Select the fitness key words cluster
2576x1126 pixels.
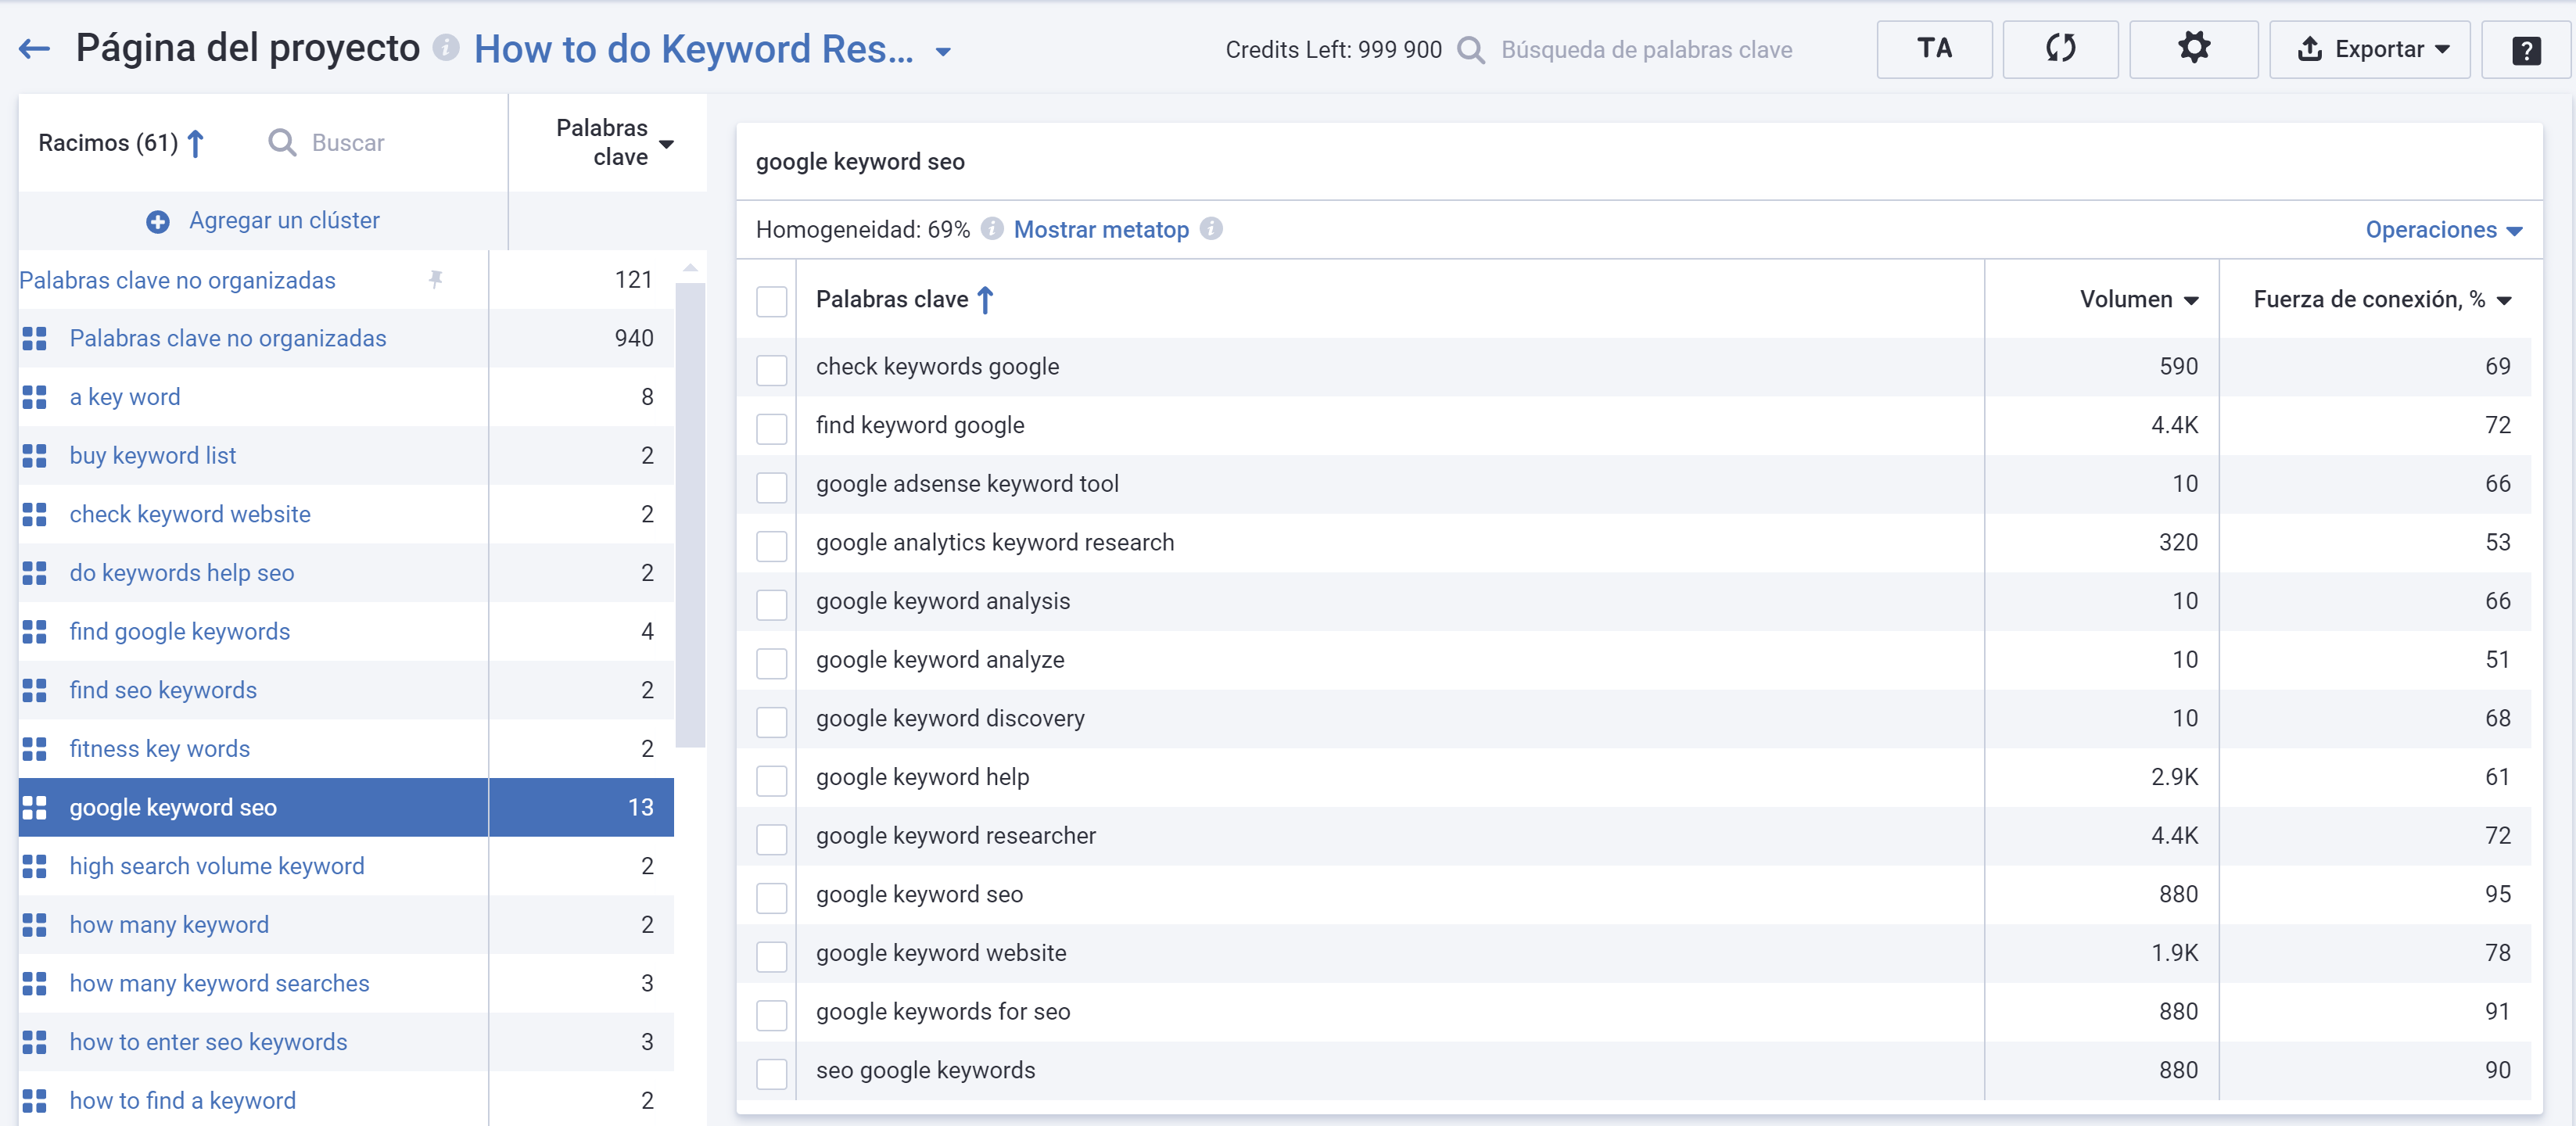pos(159,748)
